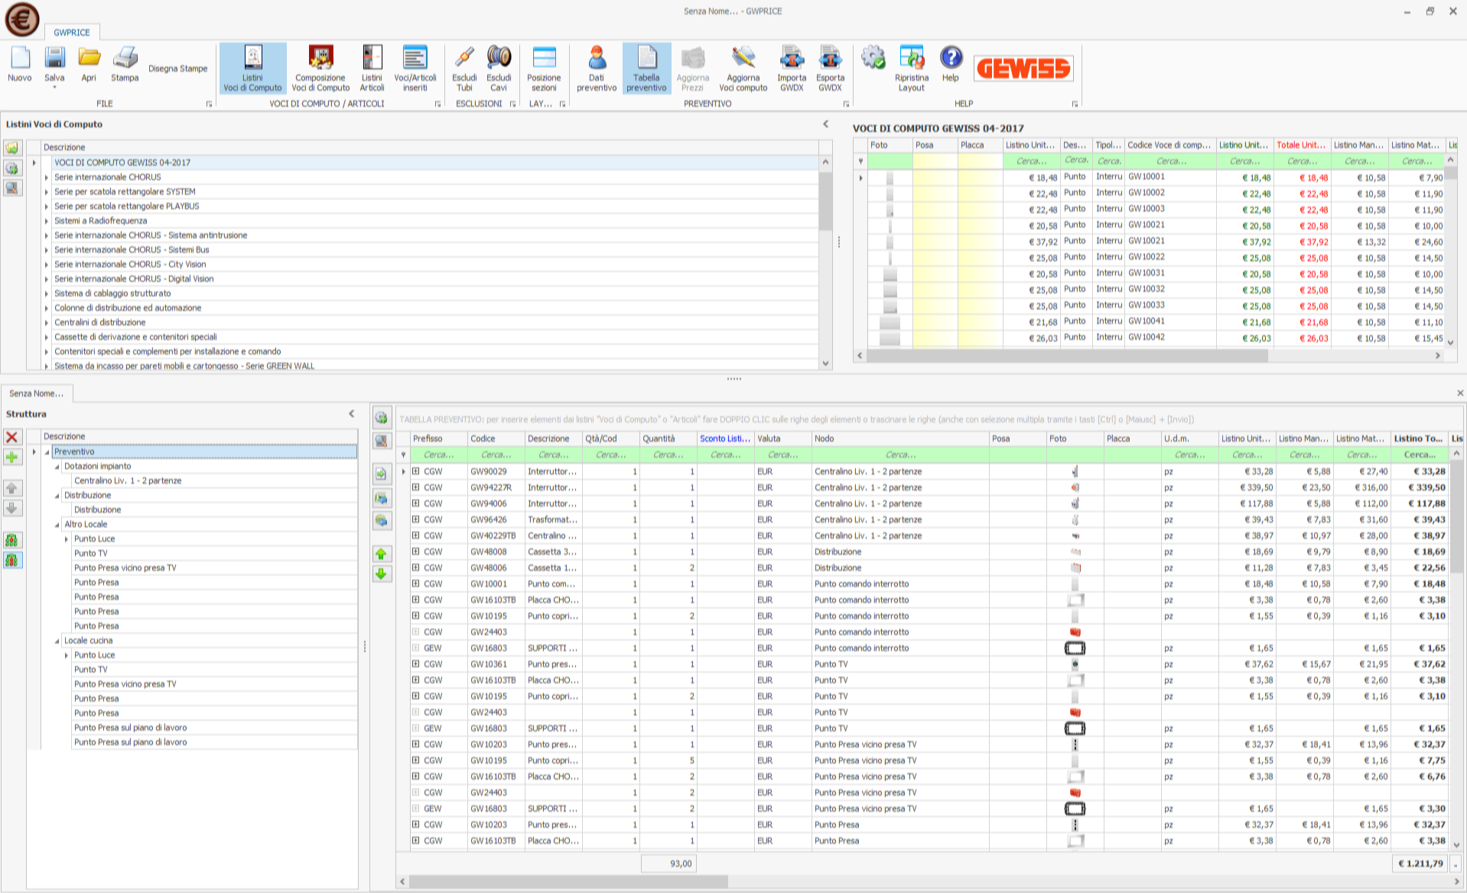Click the round euro application button

coord(22,19)
